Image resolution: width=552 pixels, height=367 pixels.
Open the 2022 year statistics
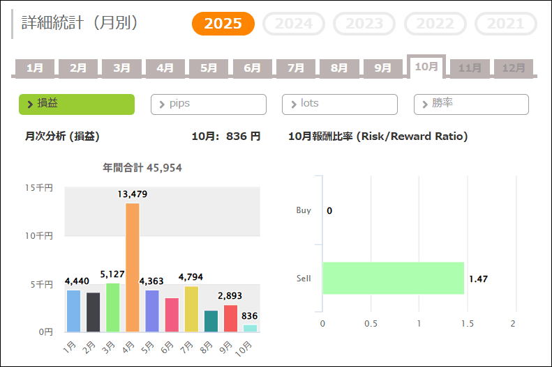[435, 24]
